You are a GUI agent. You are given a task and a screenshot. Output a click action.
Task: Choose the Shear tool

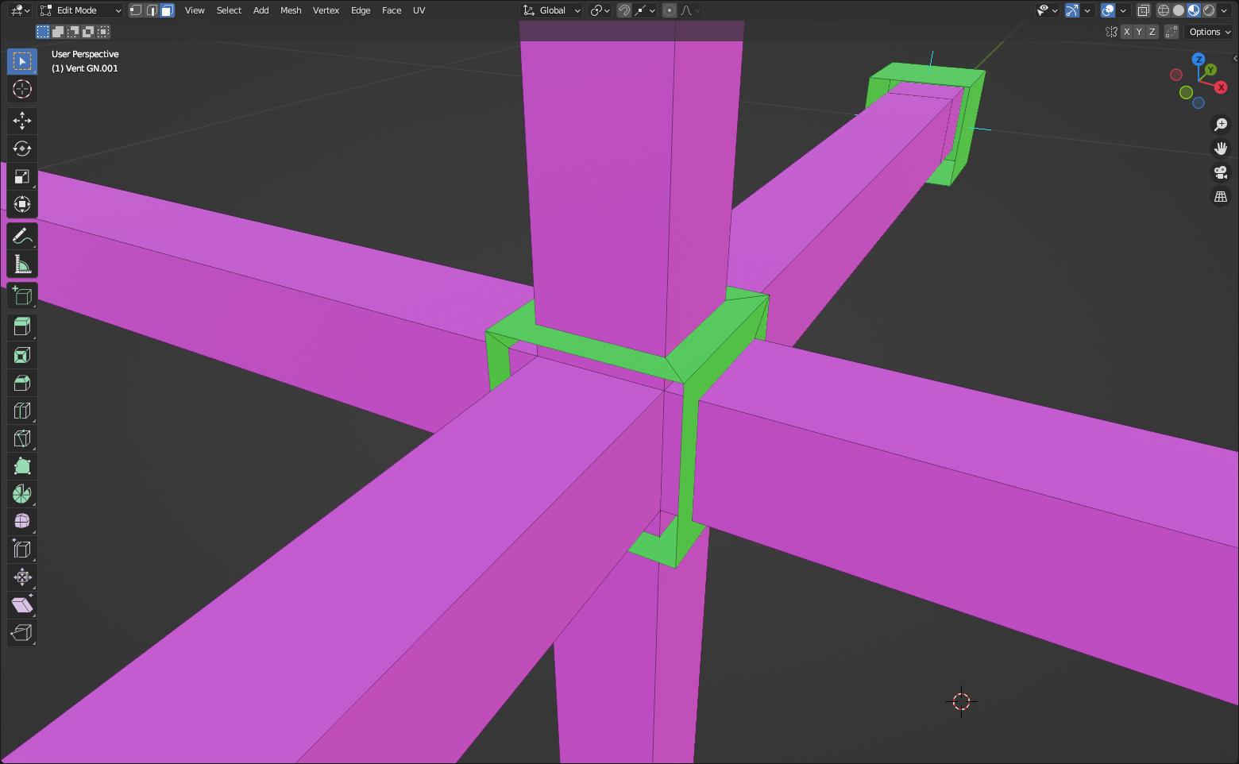tap(22, 605)
